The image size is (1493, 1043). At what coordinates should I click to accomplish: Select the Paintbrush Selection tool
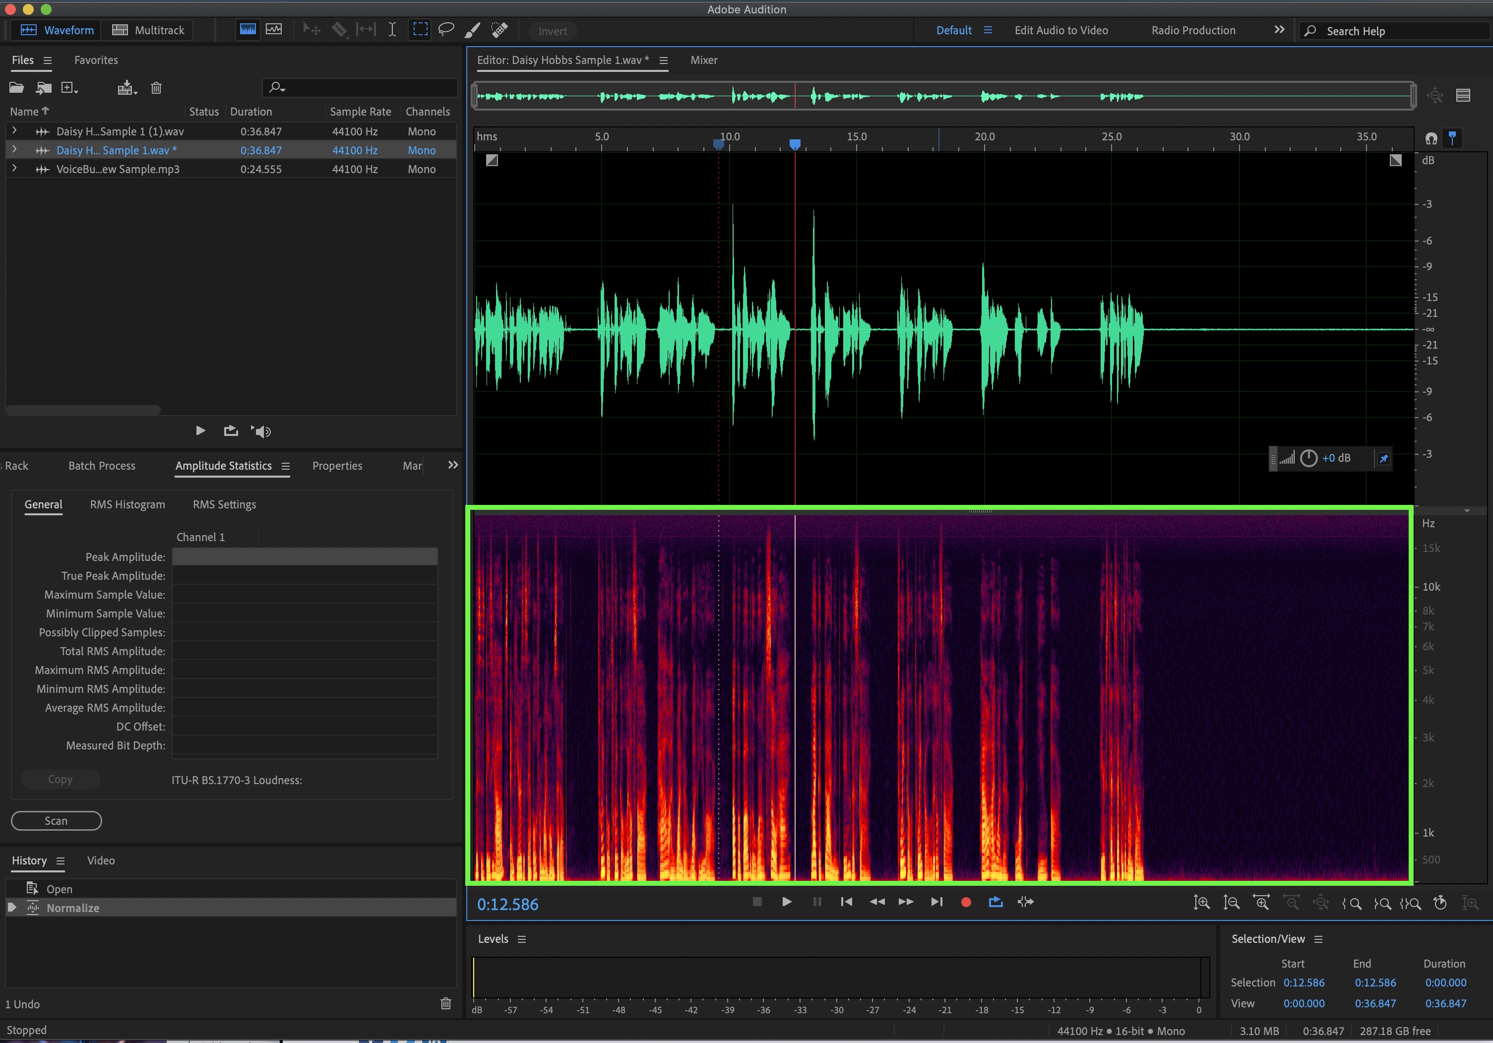coord(473,30)
